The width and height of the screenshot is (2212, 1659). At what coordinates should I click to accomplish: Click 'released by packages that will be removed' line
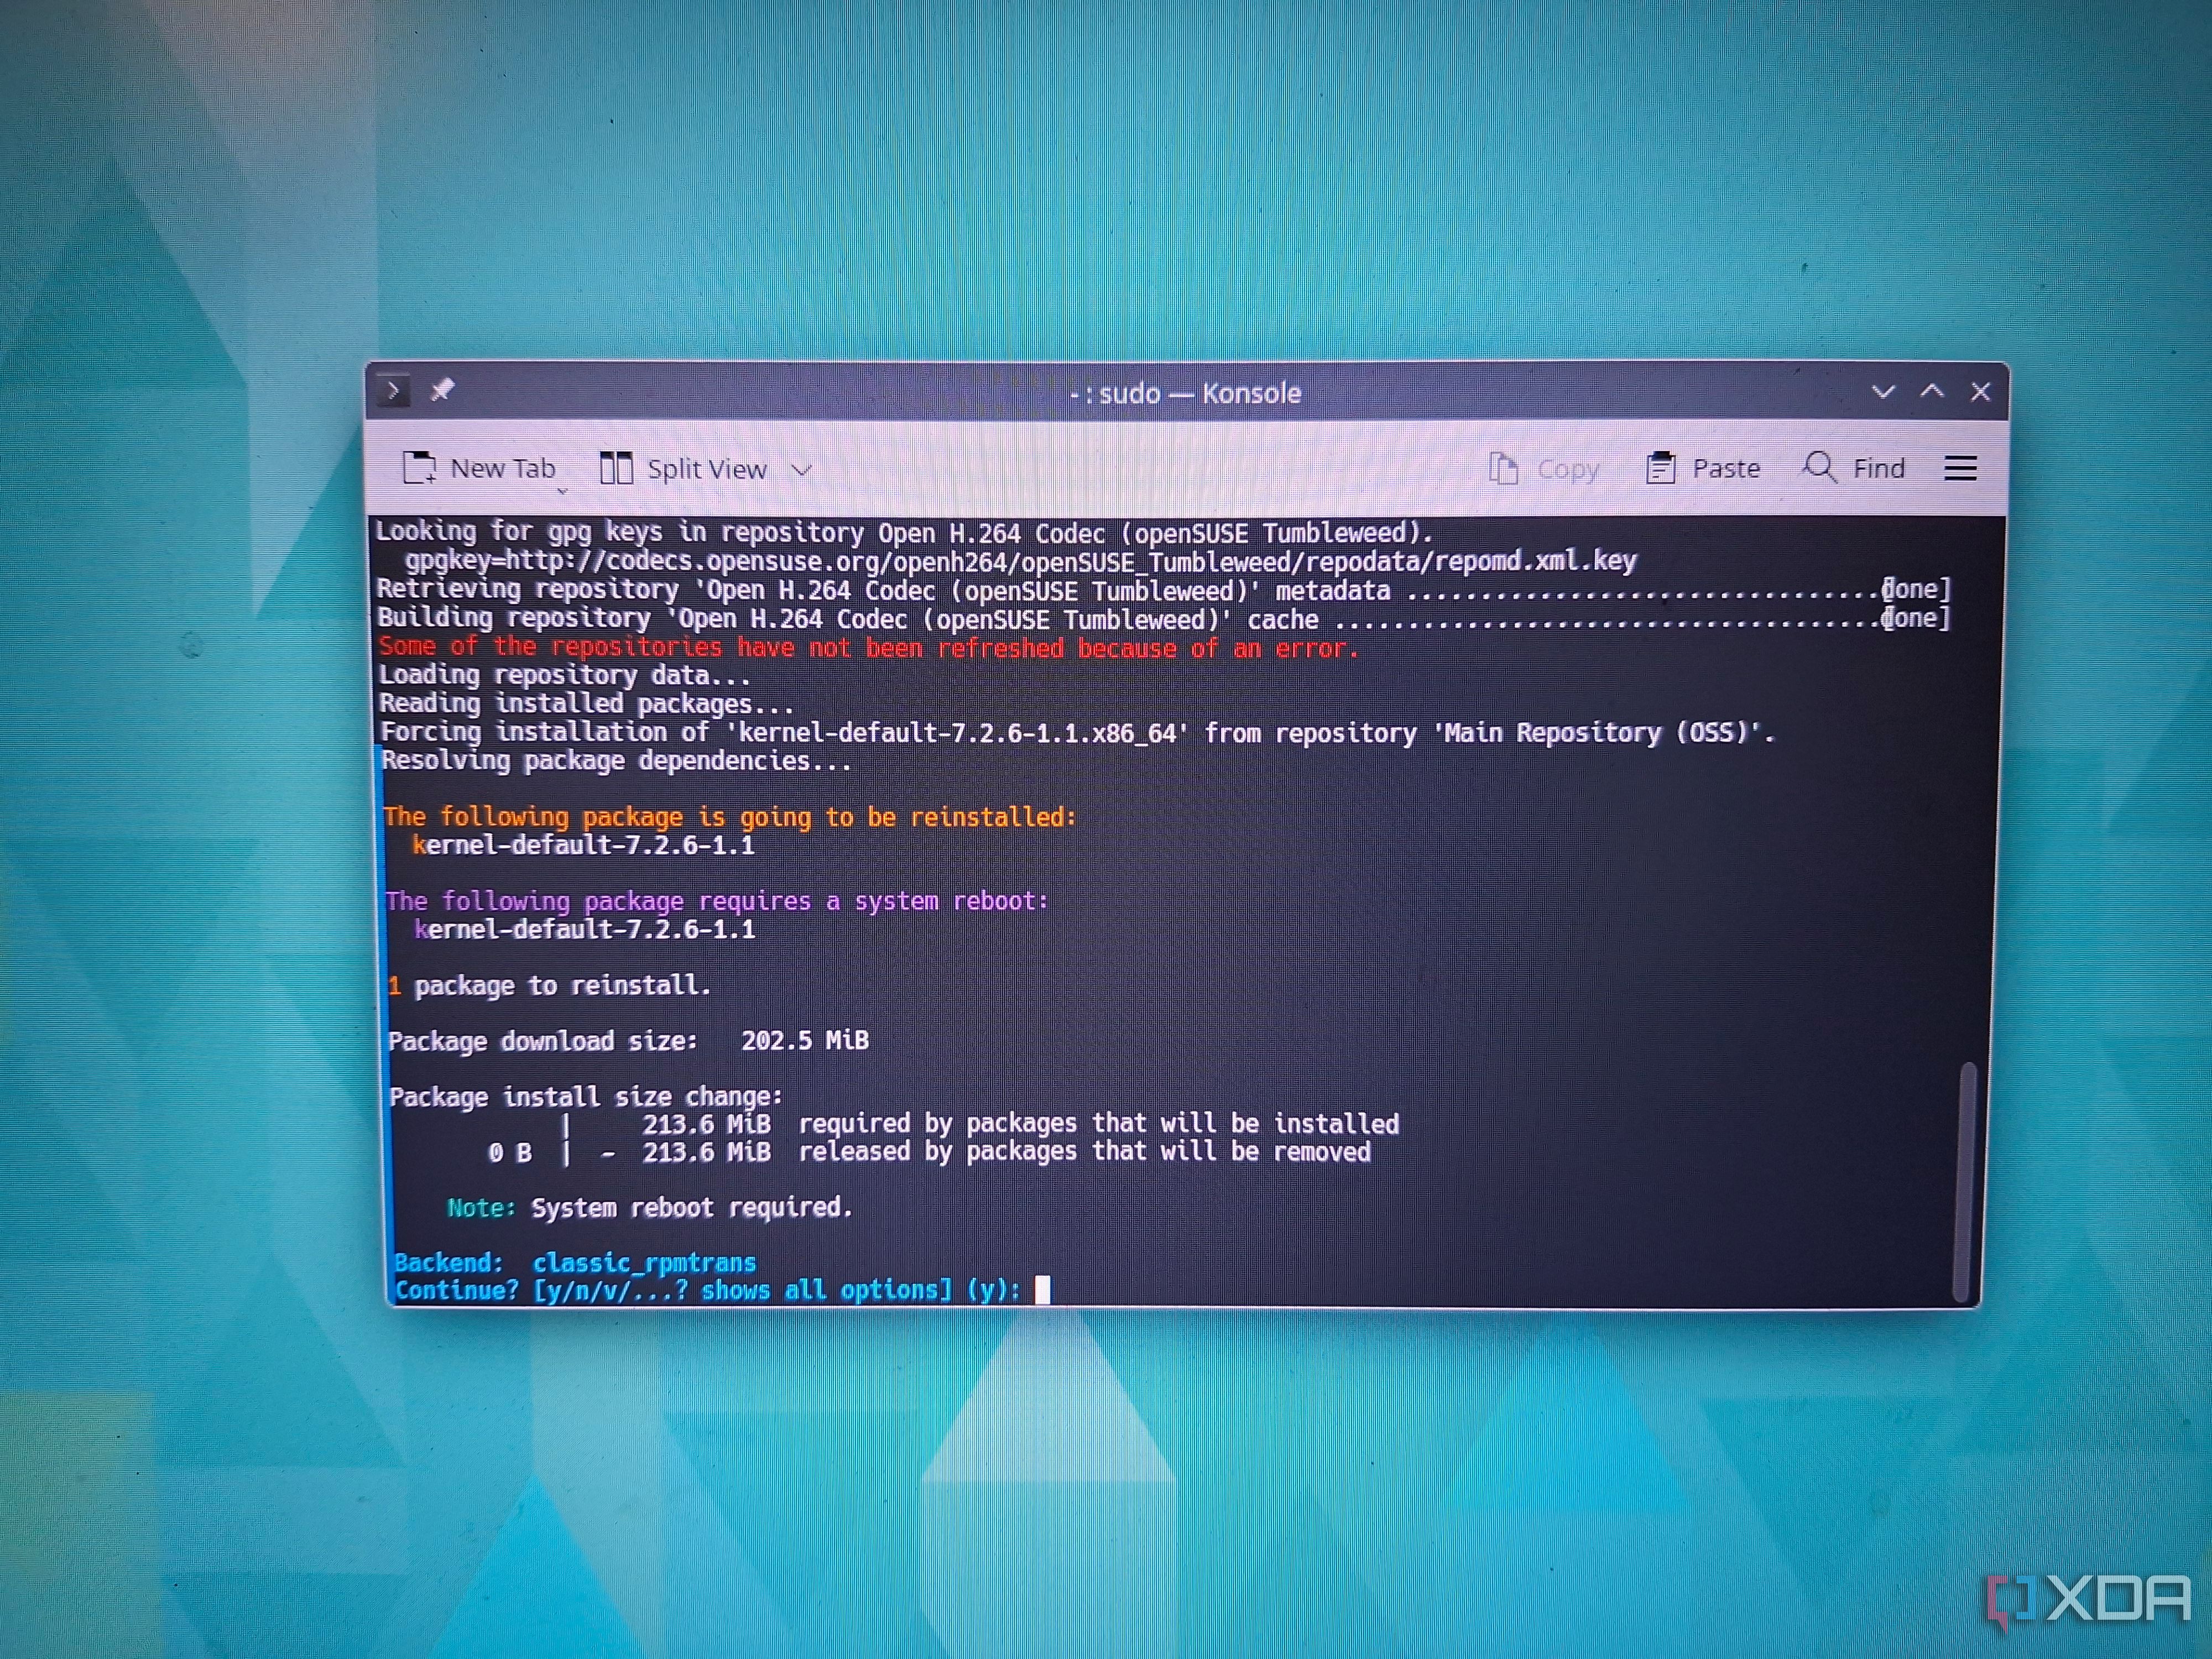(1084, 1152)
